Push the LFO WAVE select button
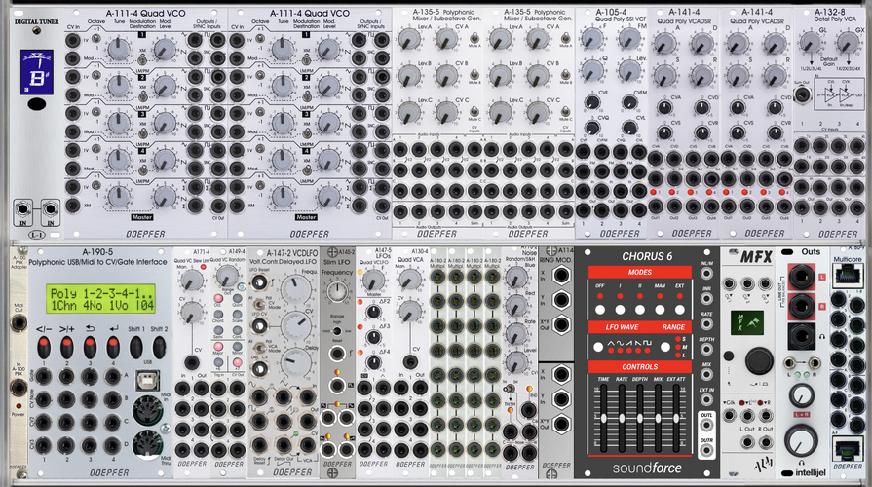872x487 pixels. pyautogui.click(x=598, y=347)
